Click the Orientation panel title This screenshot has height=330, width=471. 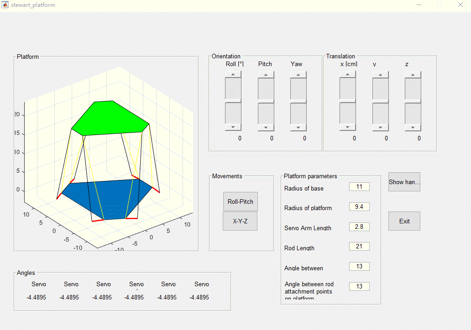tap(226, 56)
